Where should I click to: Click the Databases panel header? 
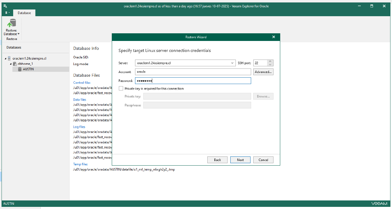[14, 47]
